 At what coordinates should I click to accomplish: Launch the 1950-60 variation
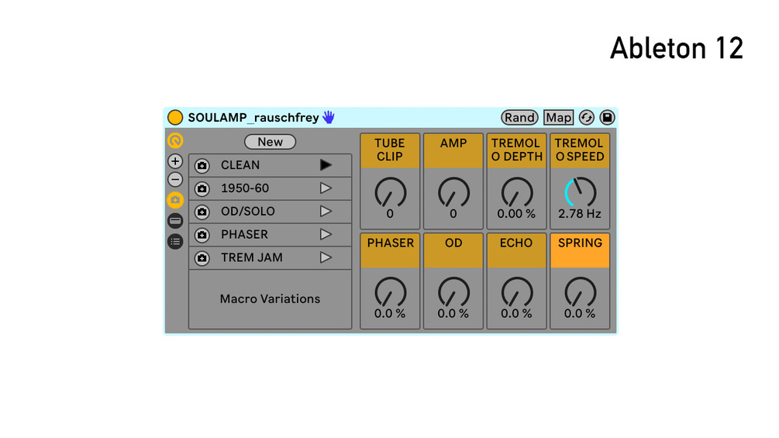point(326,188)
